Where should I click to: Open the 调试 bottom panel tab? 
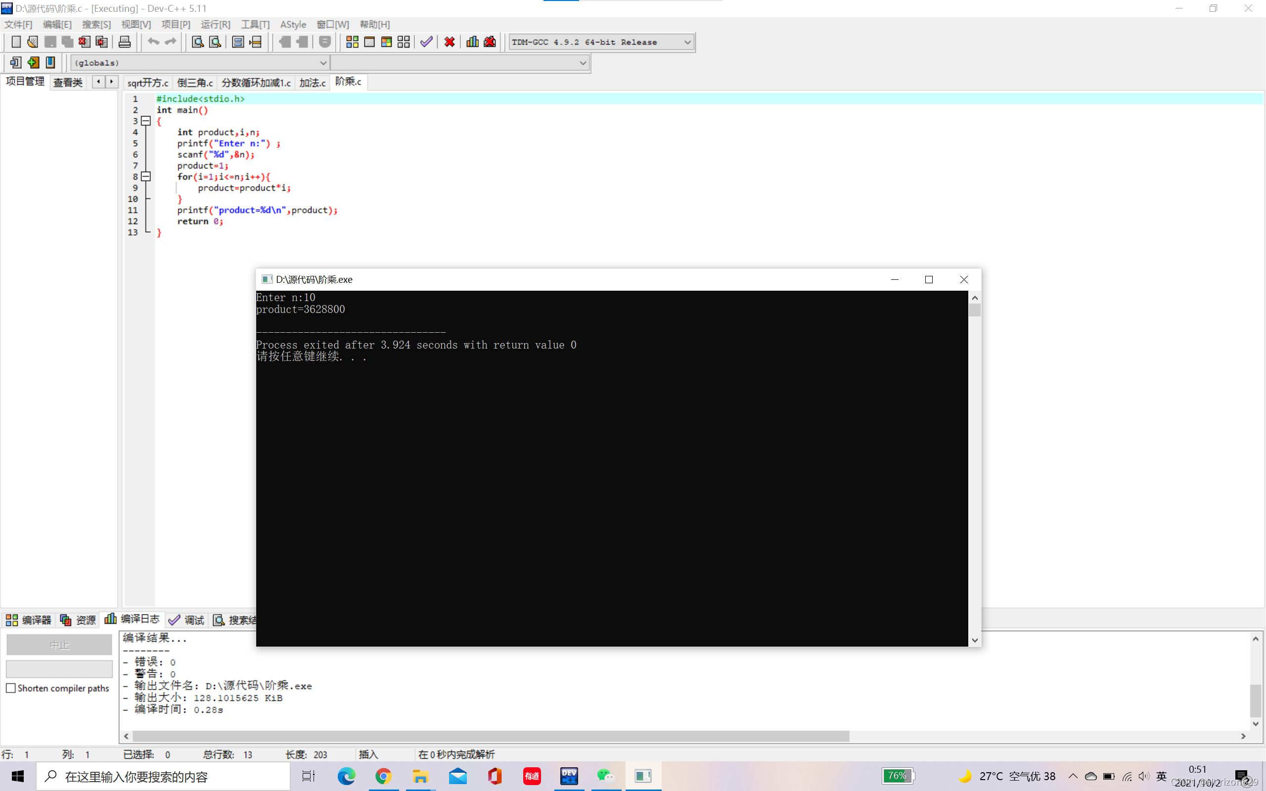click(187, 620)
